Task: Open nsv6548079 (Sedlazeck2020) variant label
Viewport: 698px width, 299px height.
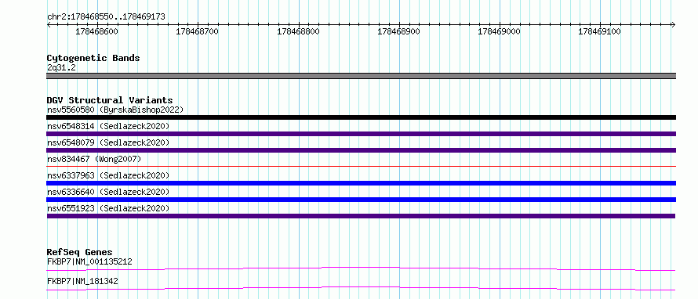Action: point(108,142)
